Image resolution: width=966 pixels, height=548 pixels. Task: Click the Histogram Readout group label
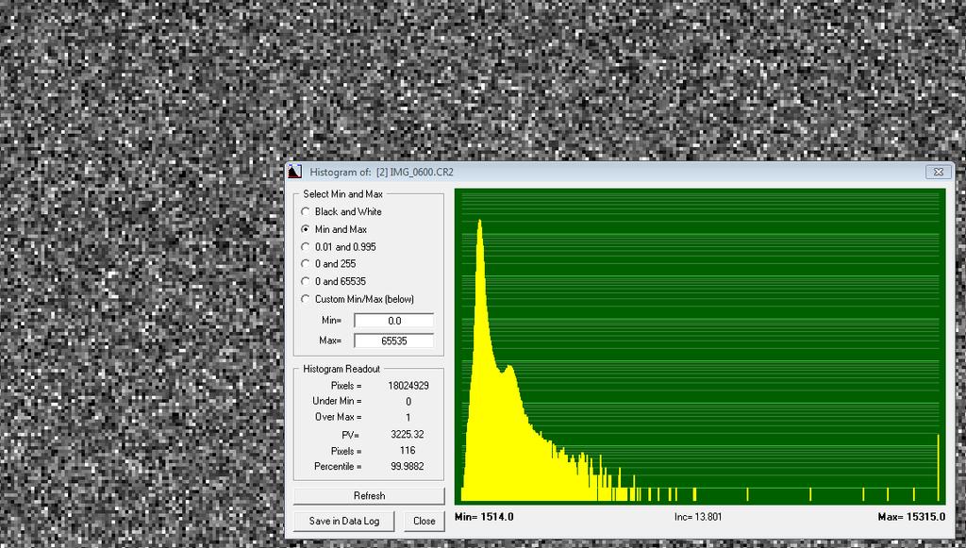pyautogui.click(x=341, y=369)
